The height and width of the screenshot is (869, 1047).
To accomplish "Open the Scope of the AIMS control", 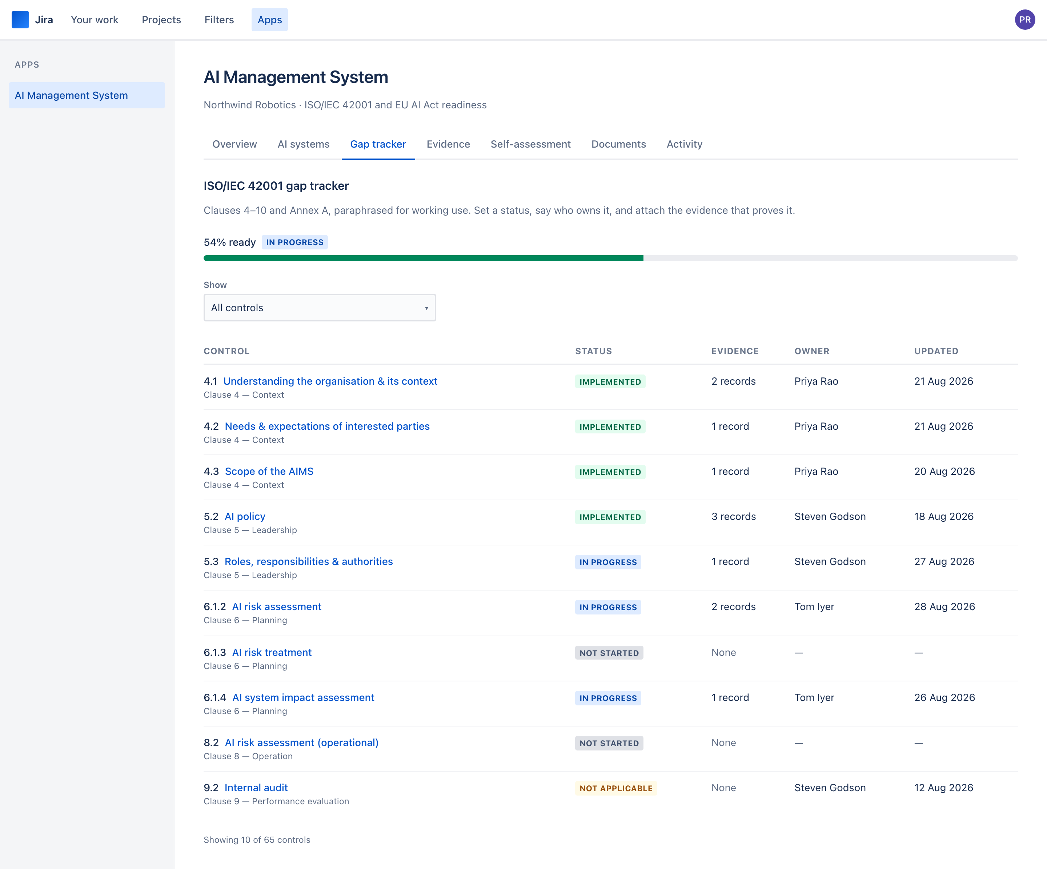I will click(x=269, y=471).
